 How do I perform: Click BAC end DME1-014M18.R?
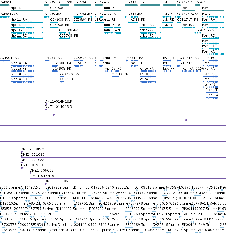(x=46, y=104)
